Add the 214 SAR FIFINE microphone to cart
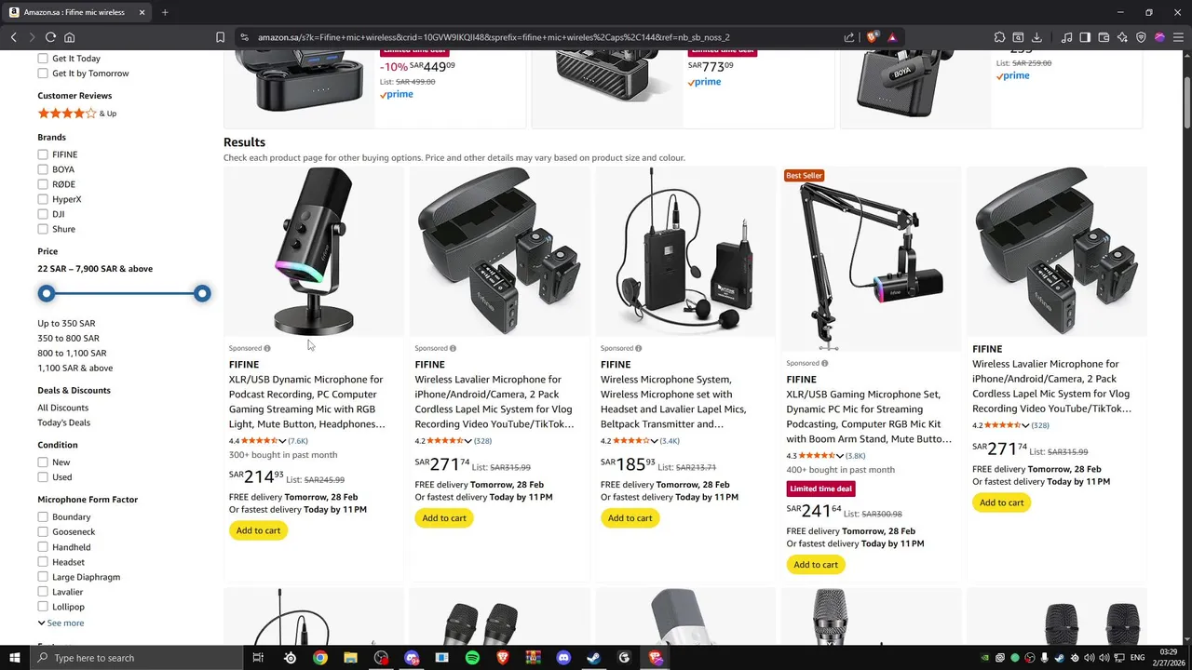The width and height of the screenshot is (1192, 670). click(259, 530)
